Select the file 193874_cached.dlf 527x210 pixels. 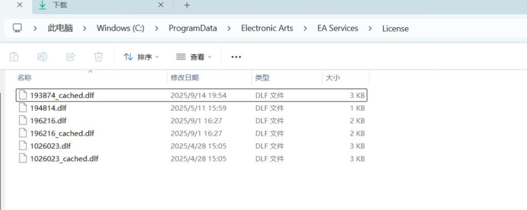pyautogui.click(x=62, y=96)
